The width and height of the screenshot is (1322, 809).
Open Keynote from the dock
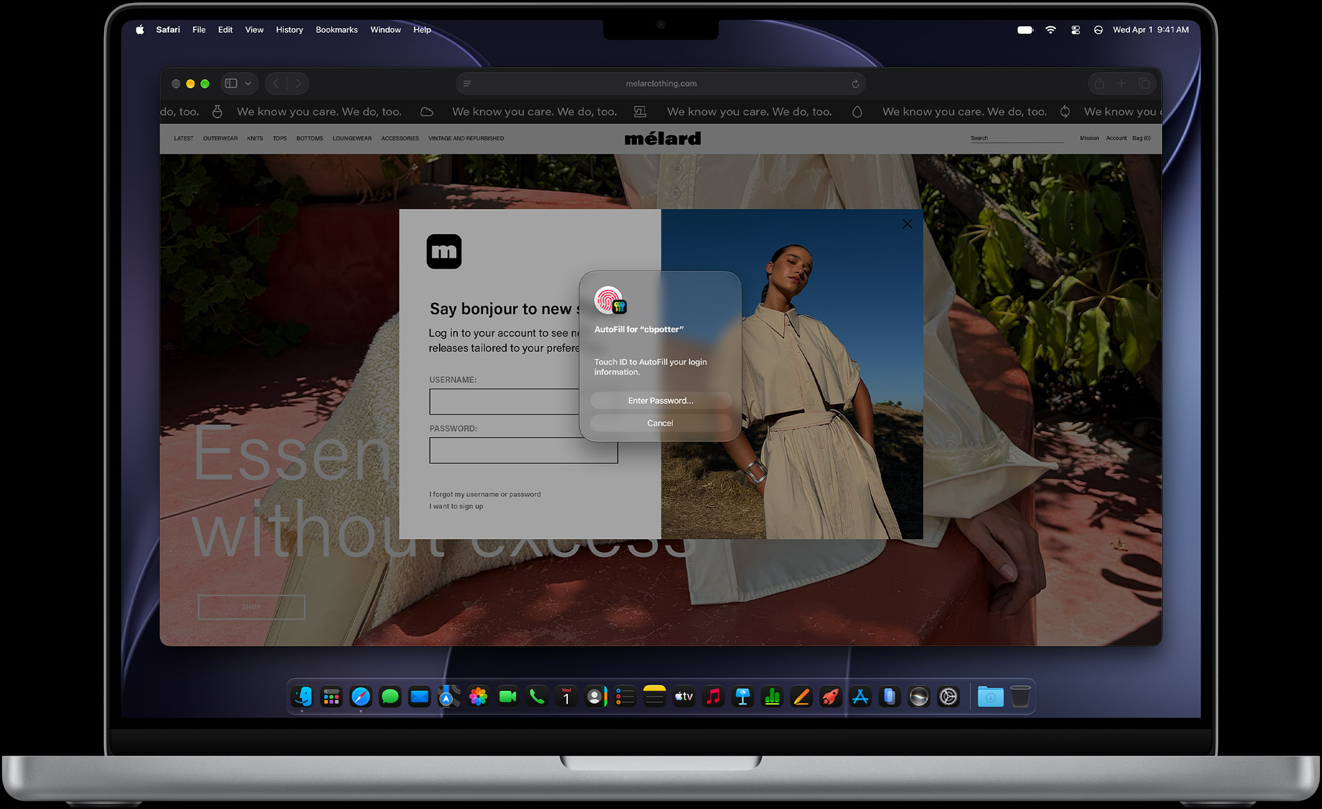pos(742,697)
